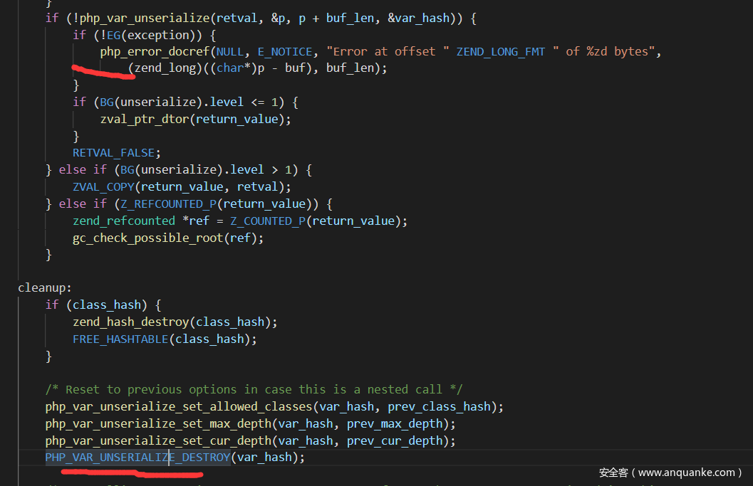The image size is (753, 486).
Task: Click the zend_hash_destroy function call
Action: 133,322
